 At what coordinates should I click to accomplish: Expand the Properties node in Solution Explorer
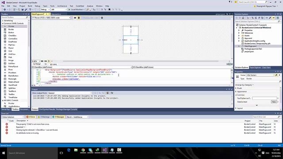coord(239,30)
